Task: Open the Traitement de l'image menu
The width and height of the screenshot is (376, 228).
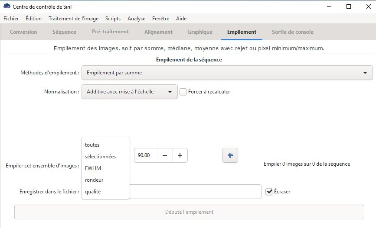Action: coord(73,19)
